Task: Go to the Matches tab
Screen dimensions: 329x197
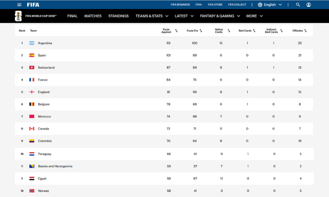Action: pyautogui.click(x=93, y=16)
